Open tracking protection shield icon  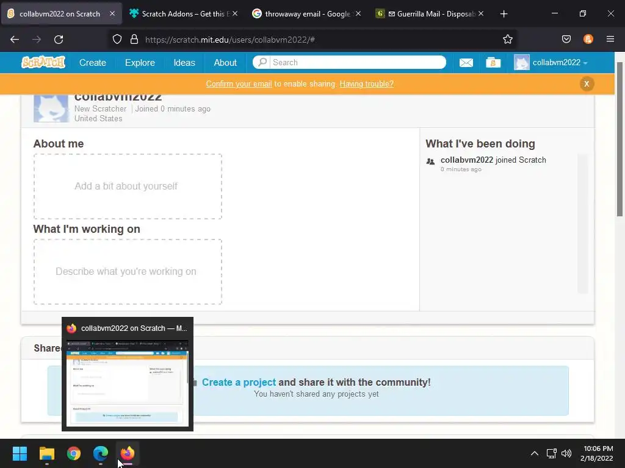point(117,40)
